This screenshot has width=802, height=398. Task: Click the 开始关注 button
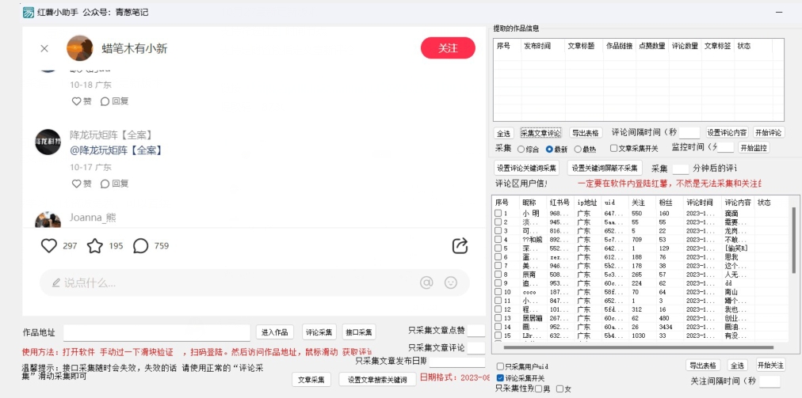pos(770,366)
